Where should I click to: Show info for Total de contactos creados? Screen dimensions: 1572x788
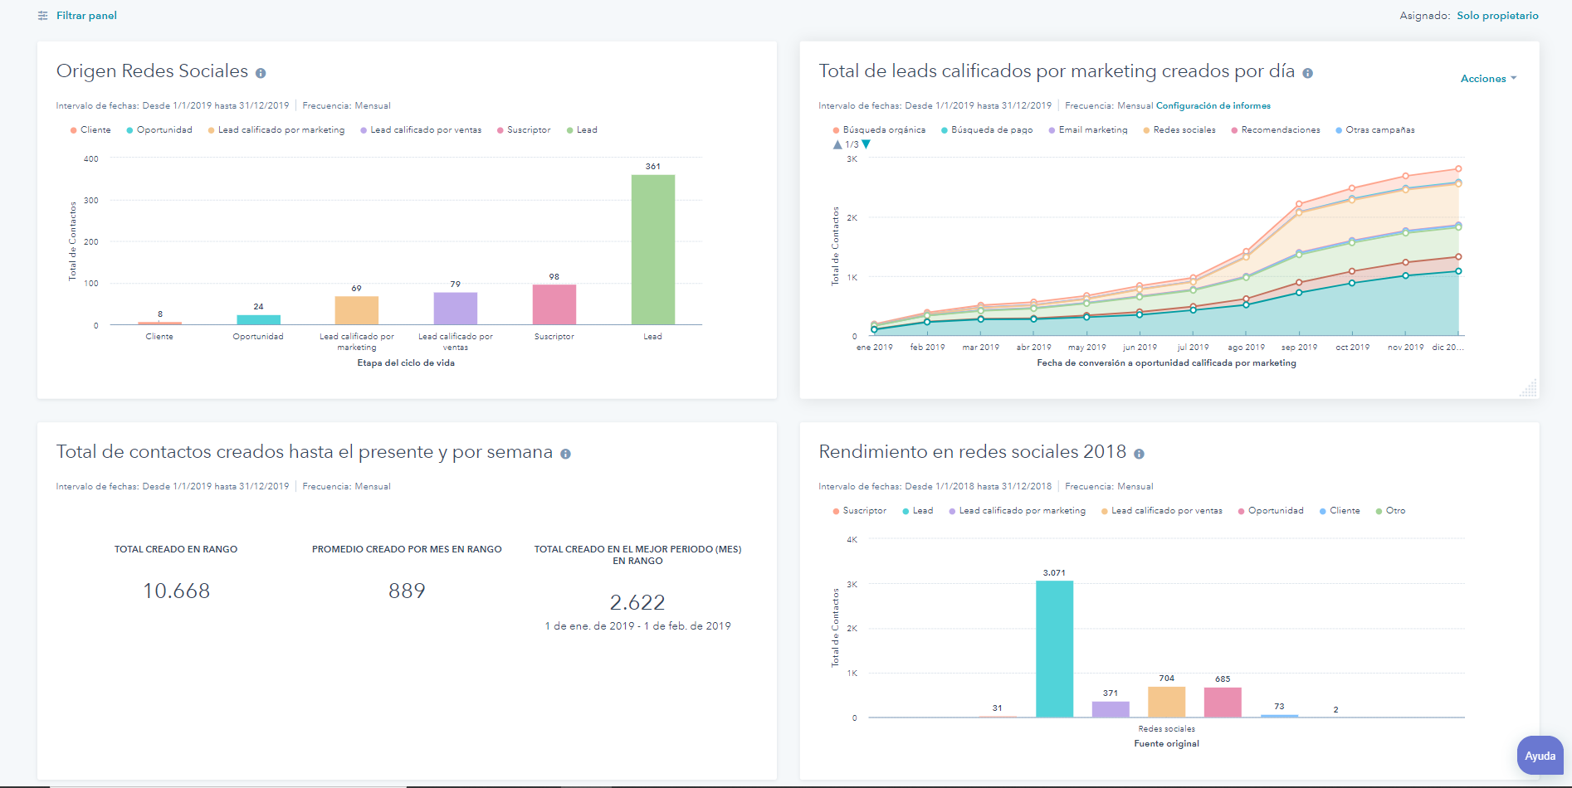pyautogui.click(x=565, y=454)
